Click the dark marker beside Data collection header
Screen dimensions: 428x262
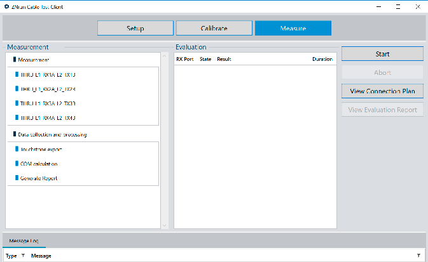coord(15,134)
